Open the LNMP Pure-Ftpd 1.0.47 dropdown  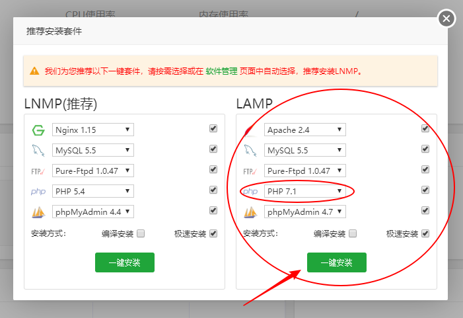(x=93, y=171)
